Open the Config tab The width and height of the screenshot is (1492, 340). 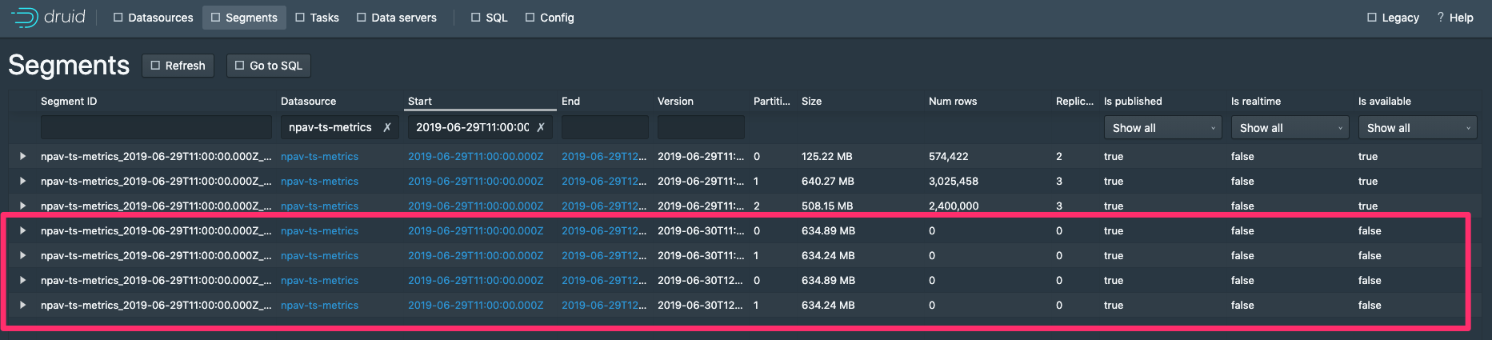click(550, 18)
